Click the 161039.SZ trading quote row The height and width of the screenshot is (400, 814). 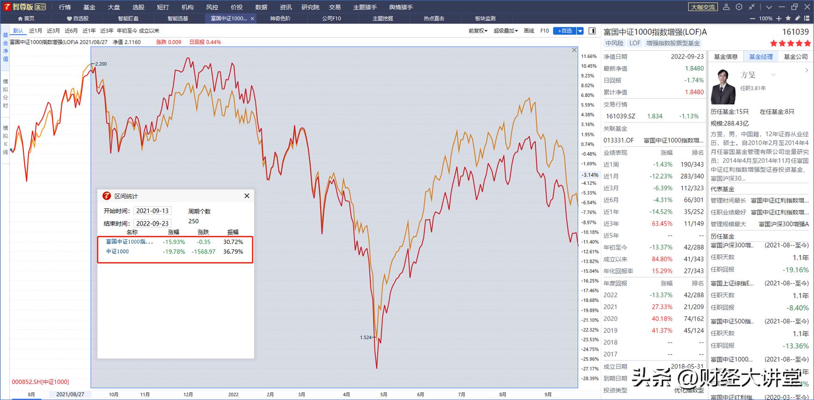point(654,116)
